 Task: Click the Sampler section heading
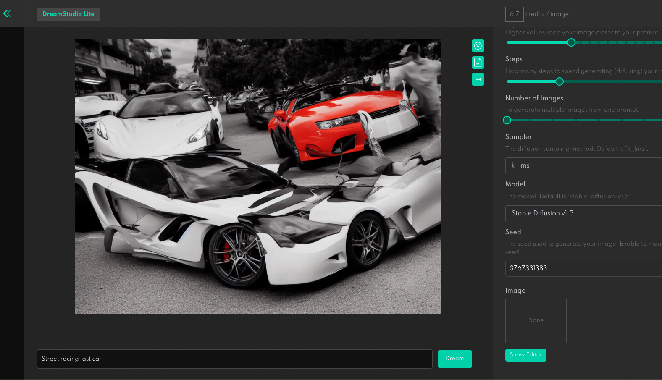[x=518, y=137]
